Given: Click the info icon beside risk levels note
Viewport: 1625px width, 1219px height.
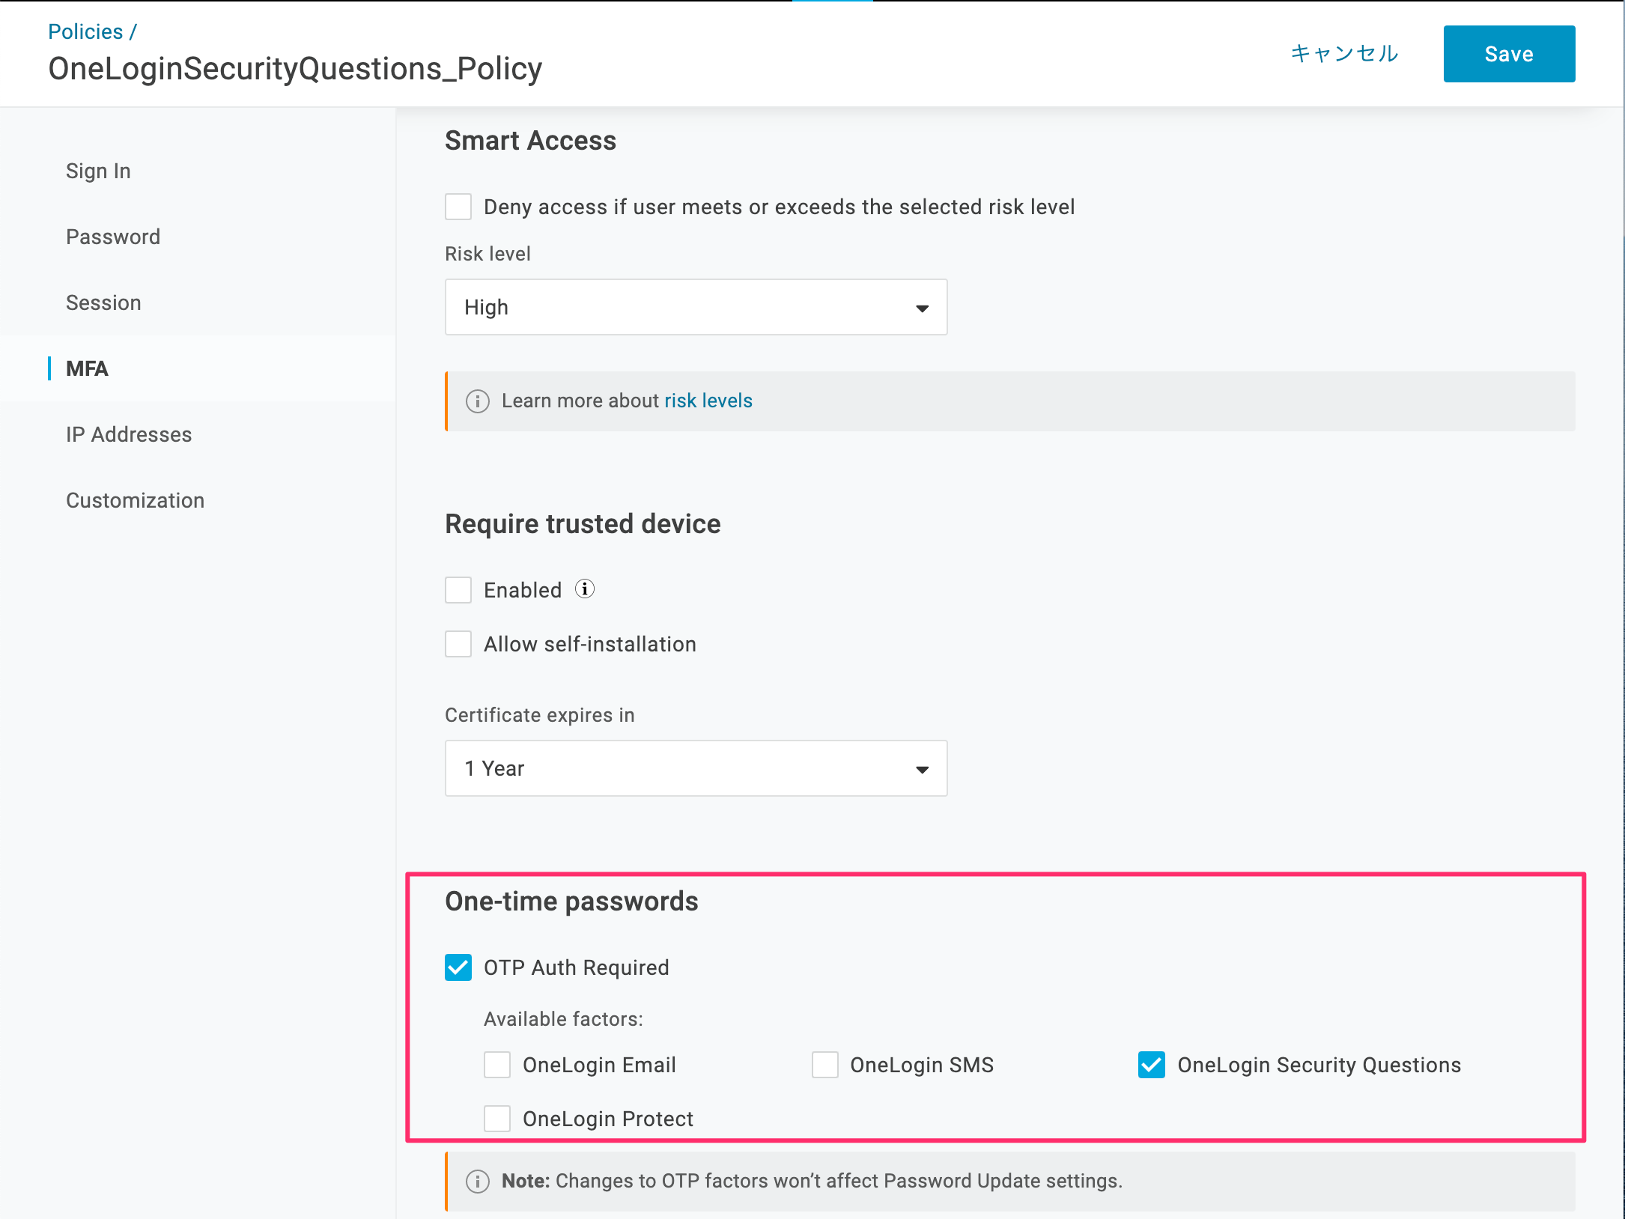Looking at the screenshot, I should coord(478,401).
